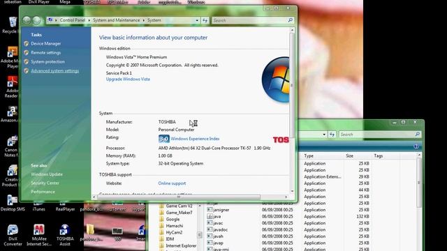Click refresh button in System window
This screenshot has width=447, height=251.
tap(205, 20)
